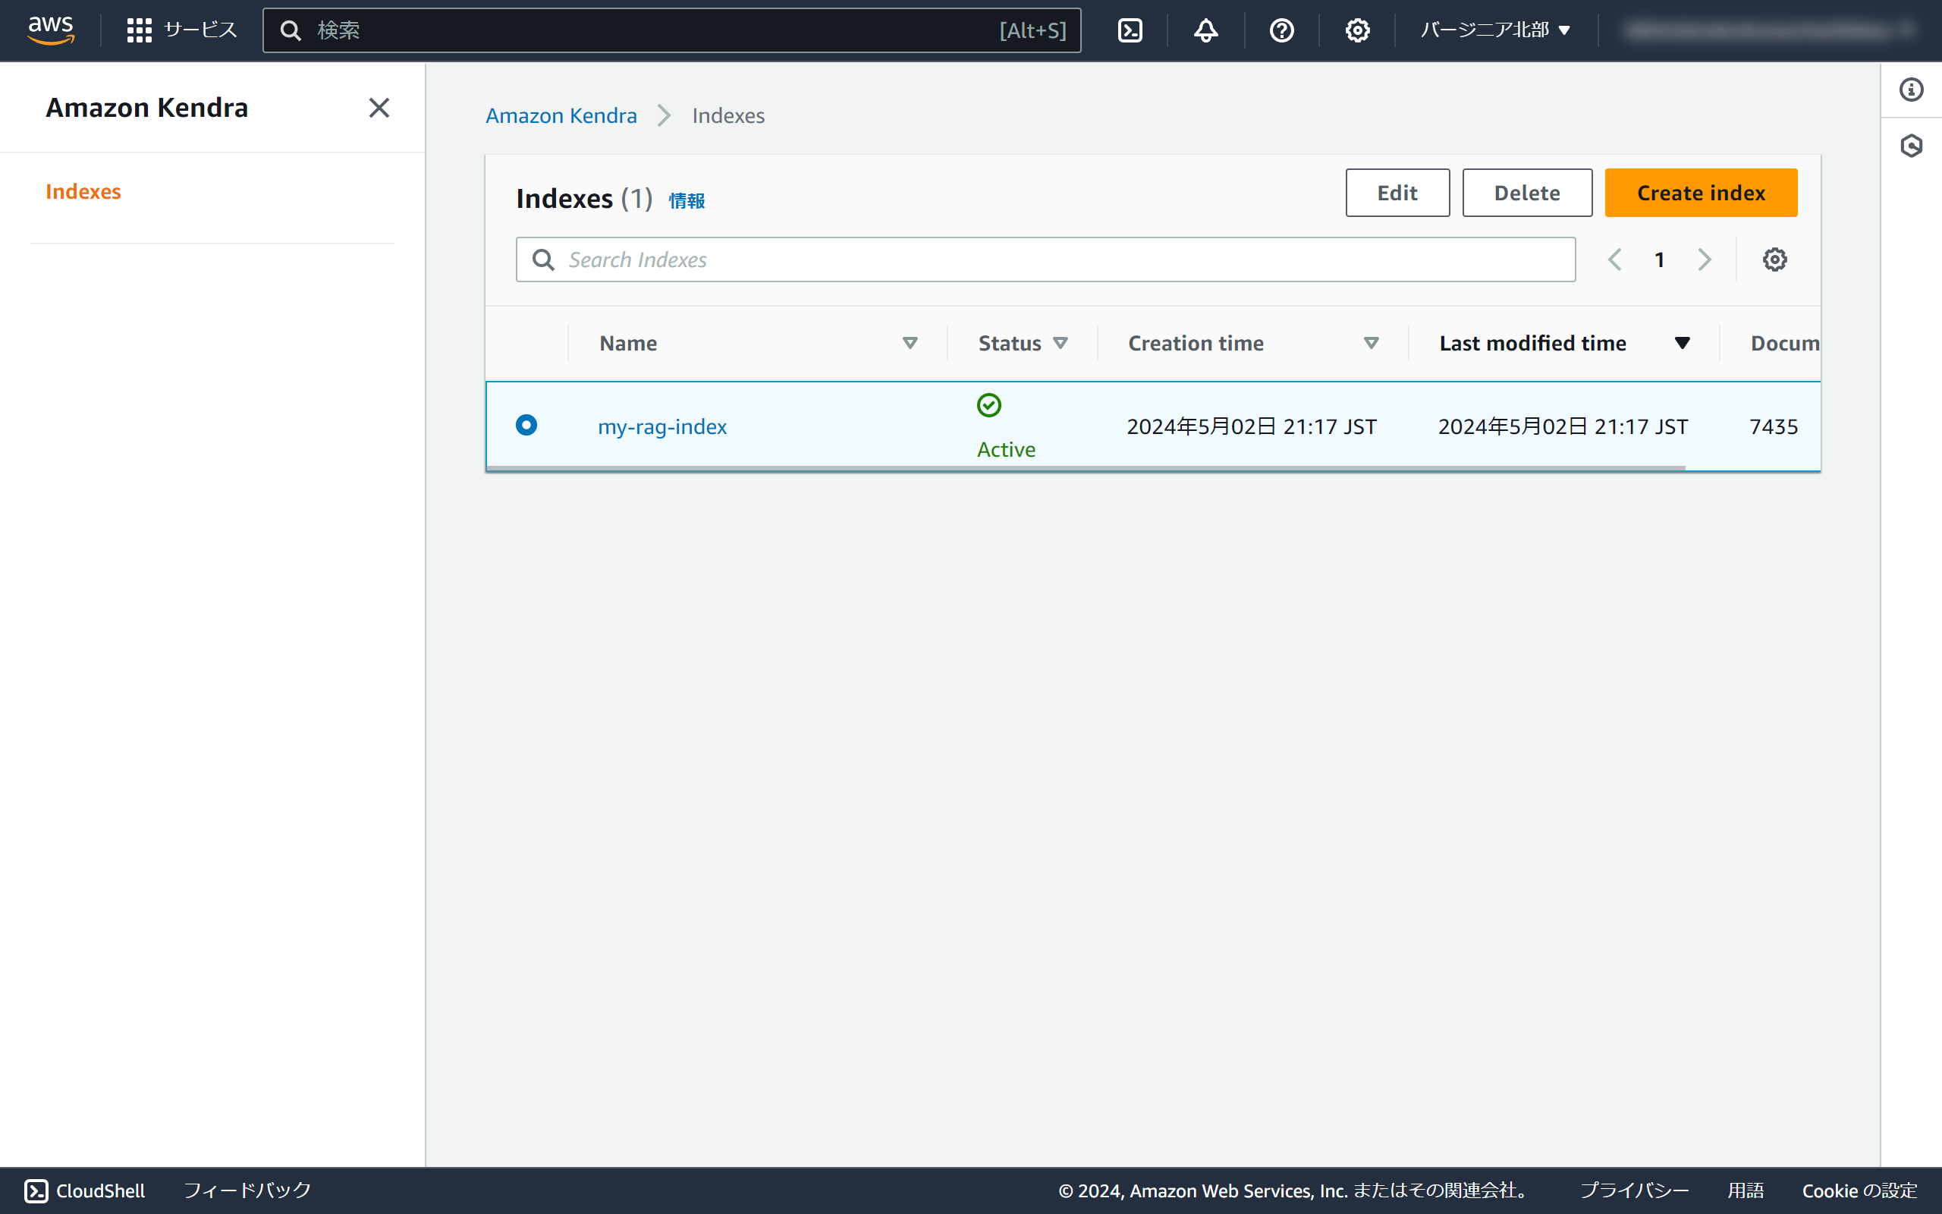This screenshot has width=1942, height=1214.
Task: Open the services grid menu icon
Action: 139,30
